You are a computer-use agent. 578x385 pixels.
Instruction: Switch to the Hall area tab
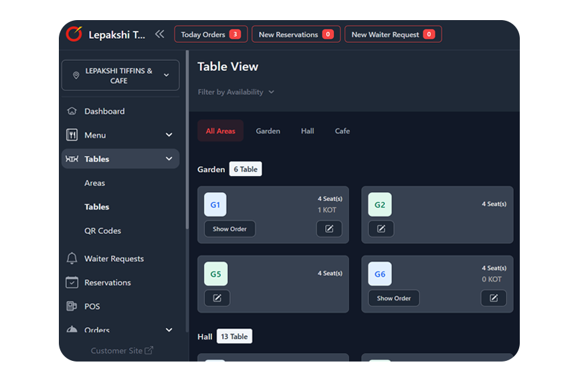[x=308, y=131]
